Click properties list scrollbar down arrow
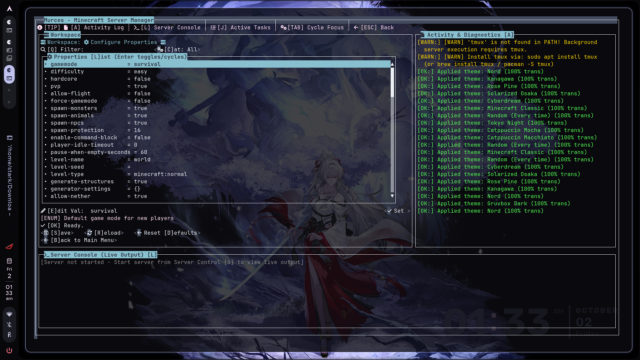Screen dimensions: 640x360 392,196
